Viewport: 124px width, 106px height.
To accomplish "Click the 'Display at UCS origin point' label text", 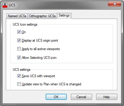I will (40, 40).
